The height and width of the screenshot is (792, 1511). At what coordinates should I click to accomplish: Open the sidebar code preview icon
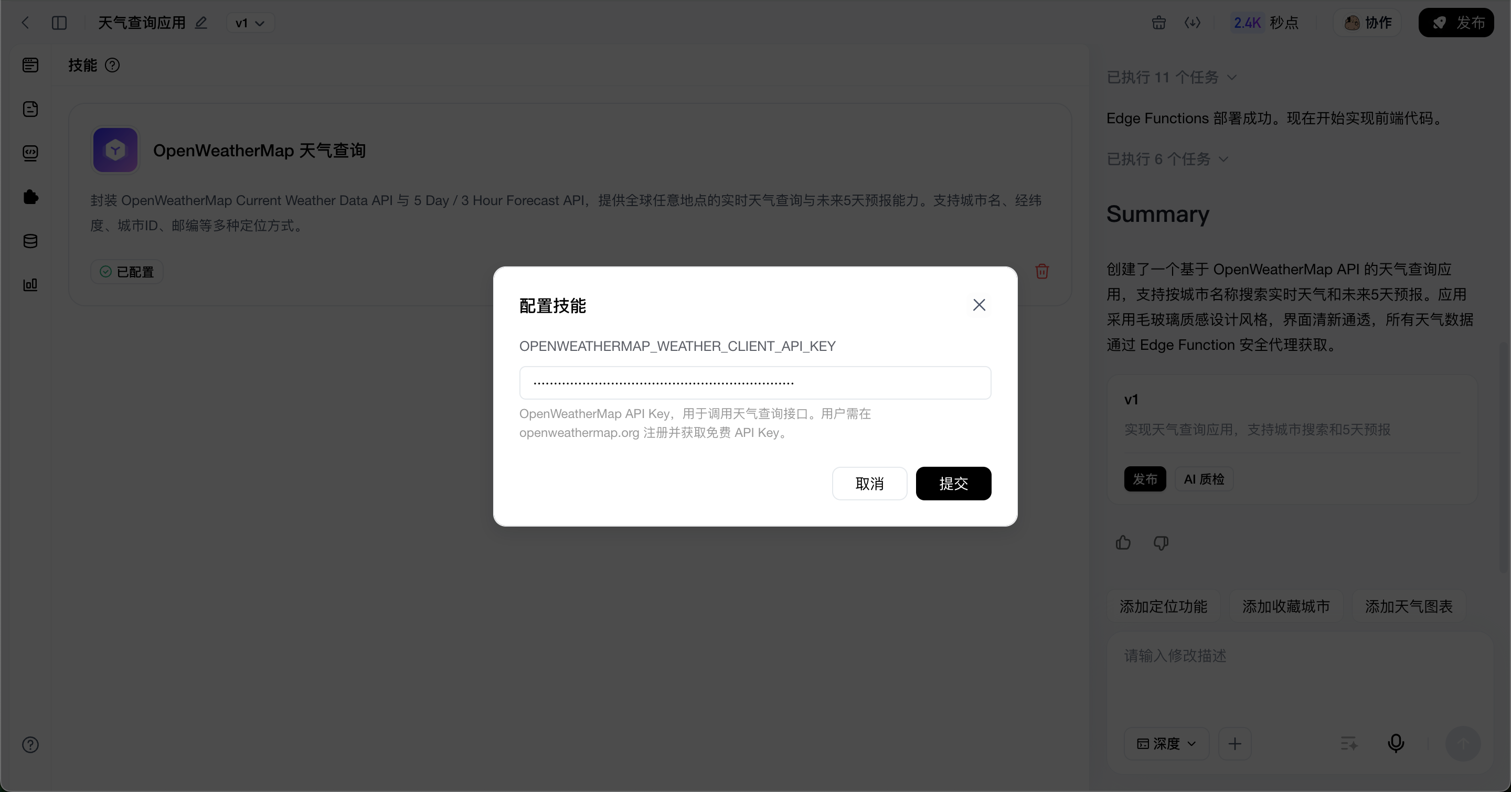(x=30, y=153)
